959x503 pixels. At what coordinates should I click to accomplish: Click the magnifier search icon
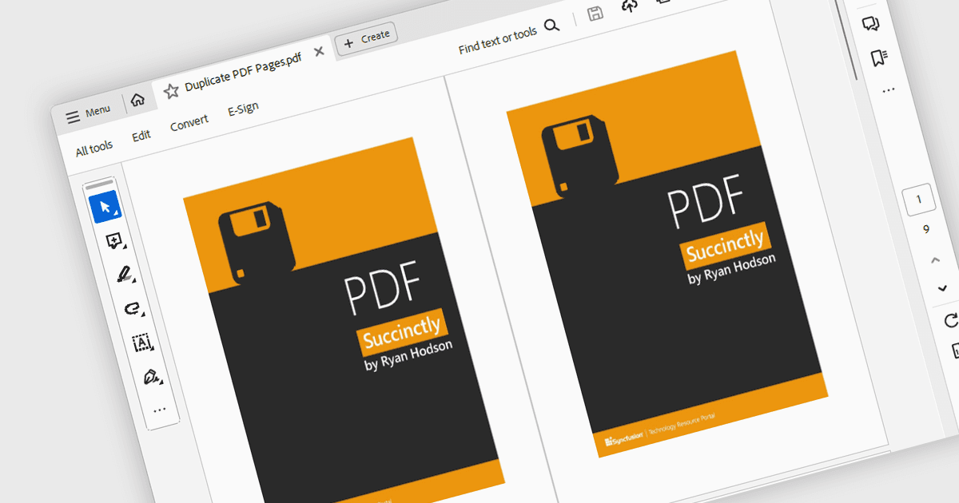(x=551, y=26)
